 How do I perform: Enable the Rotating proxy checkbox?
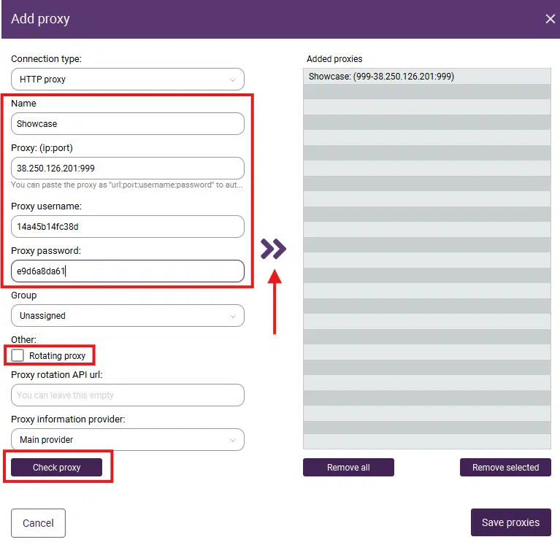coord(18,355)
